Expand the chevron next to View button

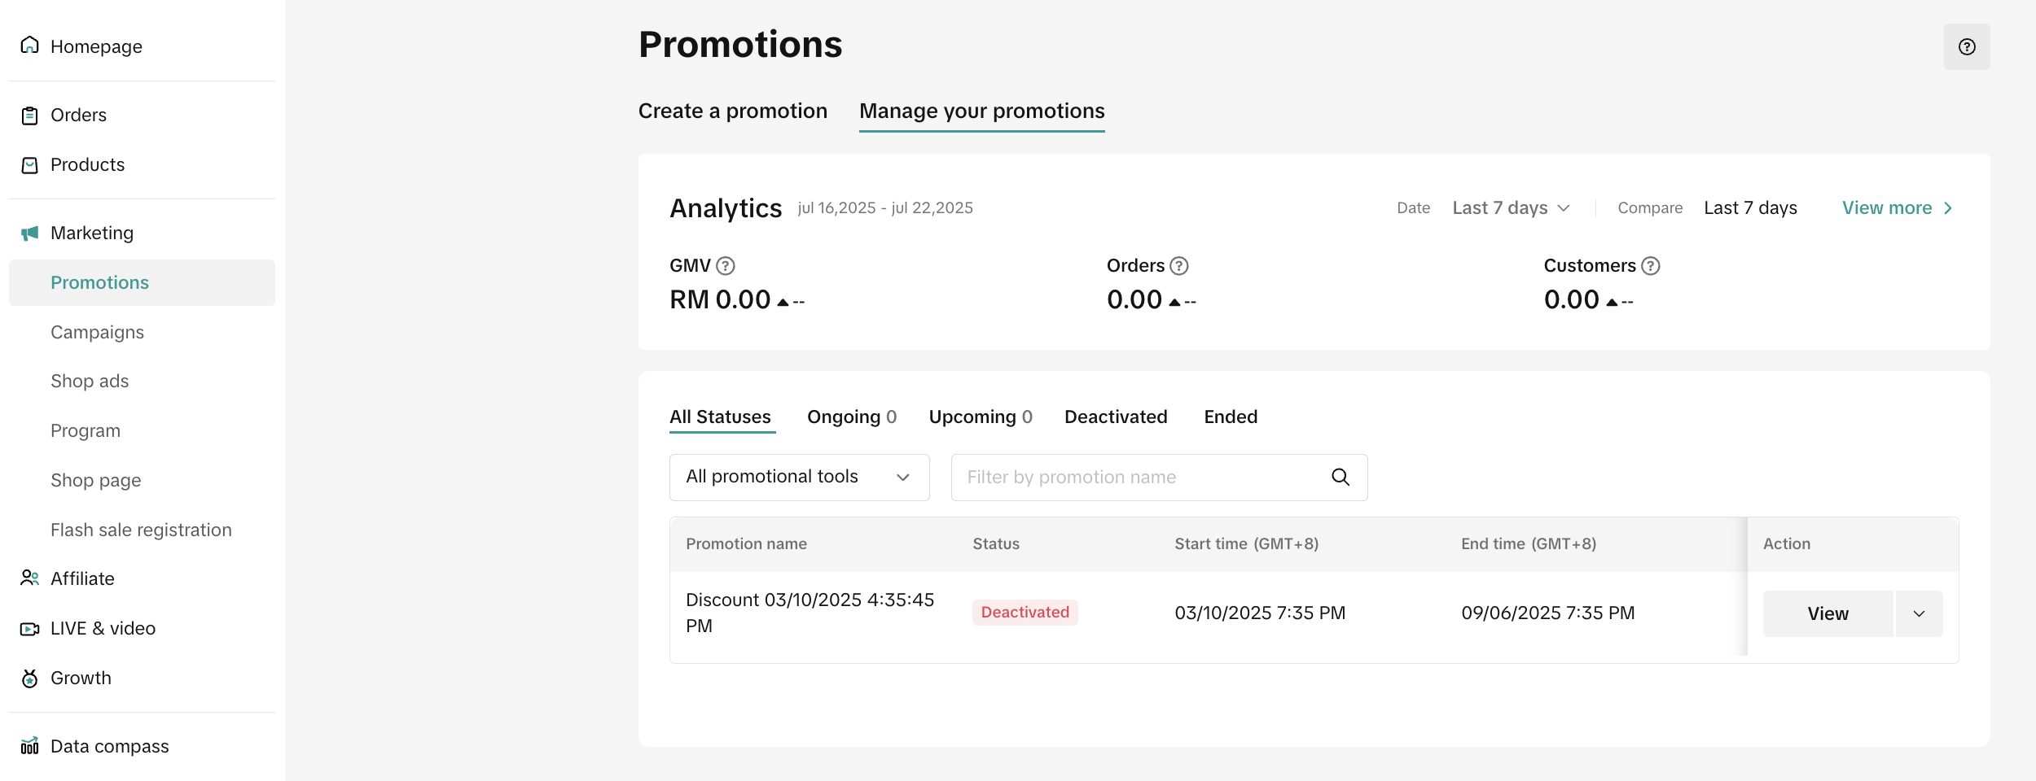point(1920,614)
